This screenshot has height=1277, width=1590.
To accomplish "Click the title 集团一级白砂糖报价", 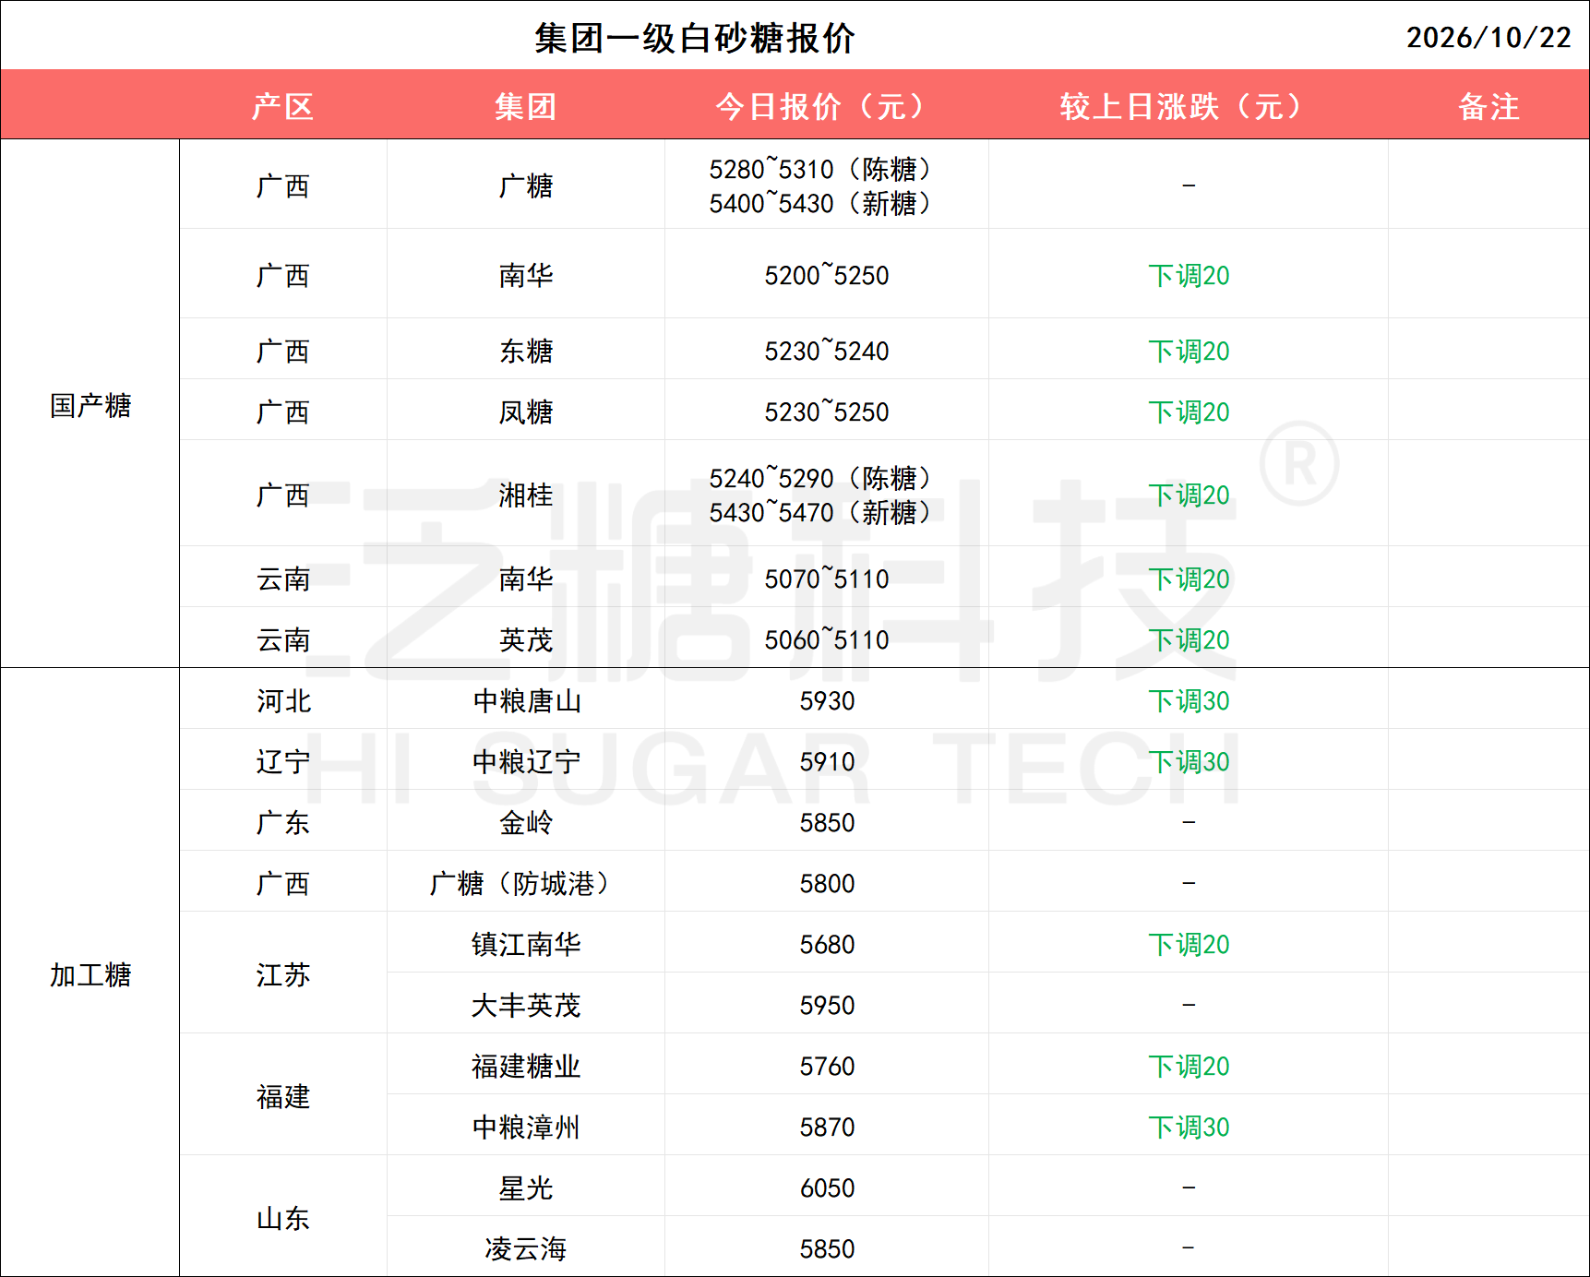I will click(695, 38).
